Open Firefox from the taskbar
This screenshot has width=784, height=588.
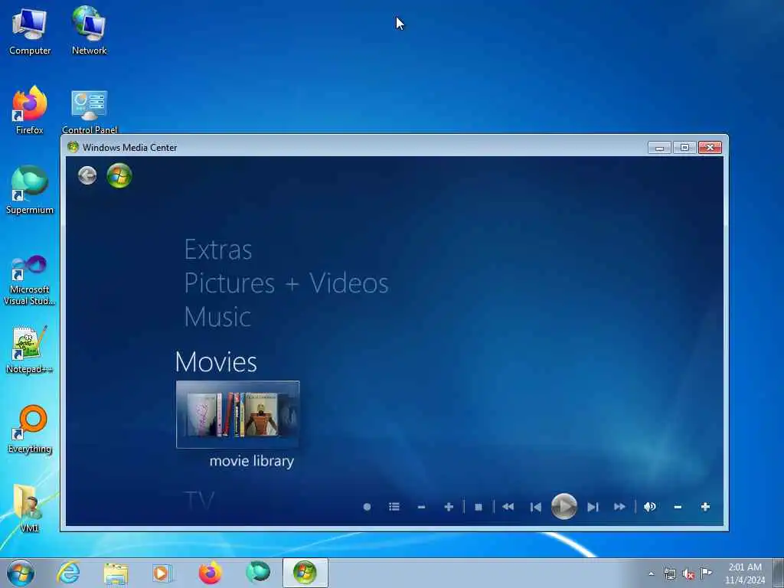(210, 573)
